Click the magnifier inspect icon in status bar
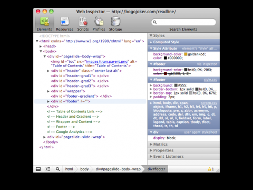 click(57, 169)
